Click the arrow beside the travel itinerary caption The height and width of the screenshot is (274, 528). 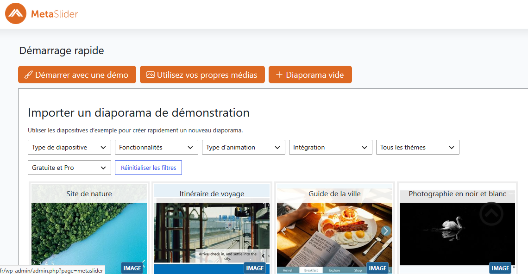[264, 256]
